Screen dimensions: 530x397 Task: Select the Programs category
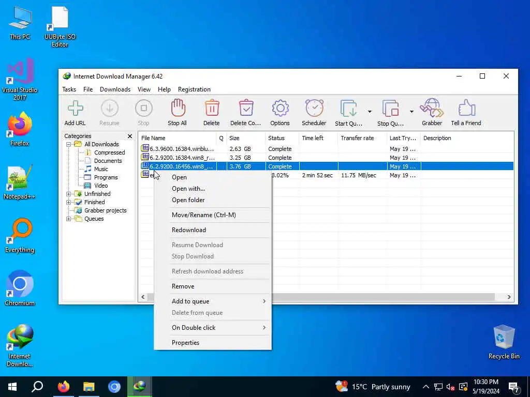(106, 178)
